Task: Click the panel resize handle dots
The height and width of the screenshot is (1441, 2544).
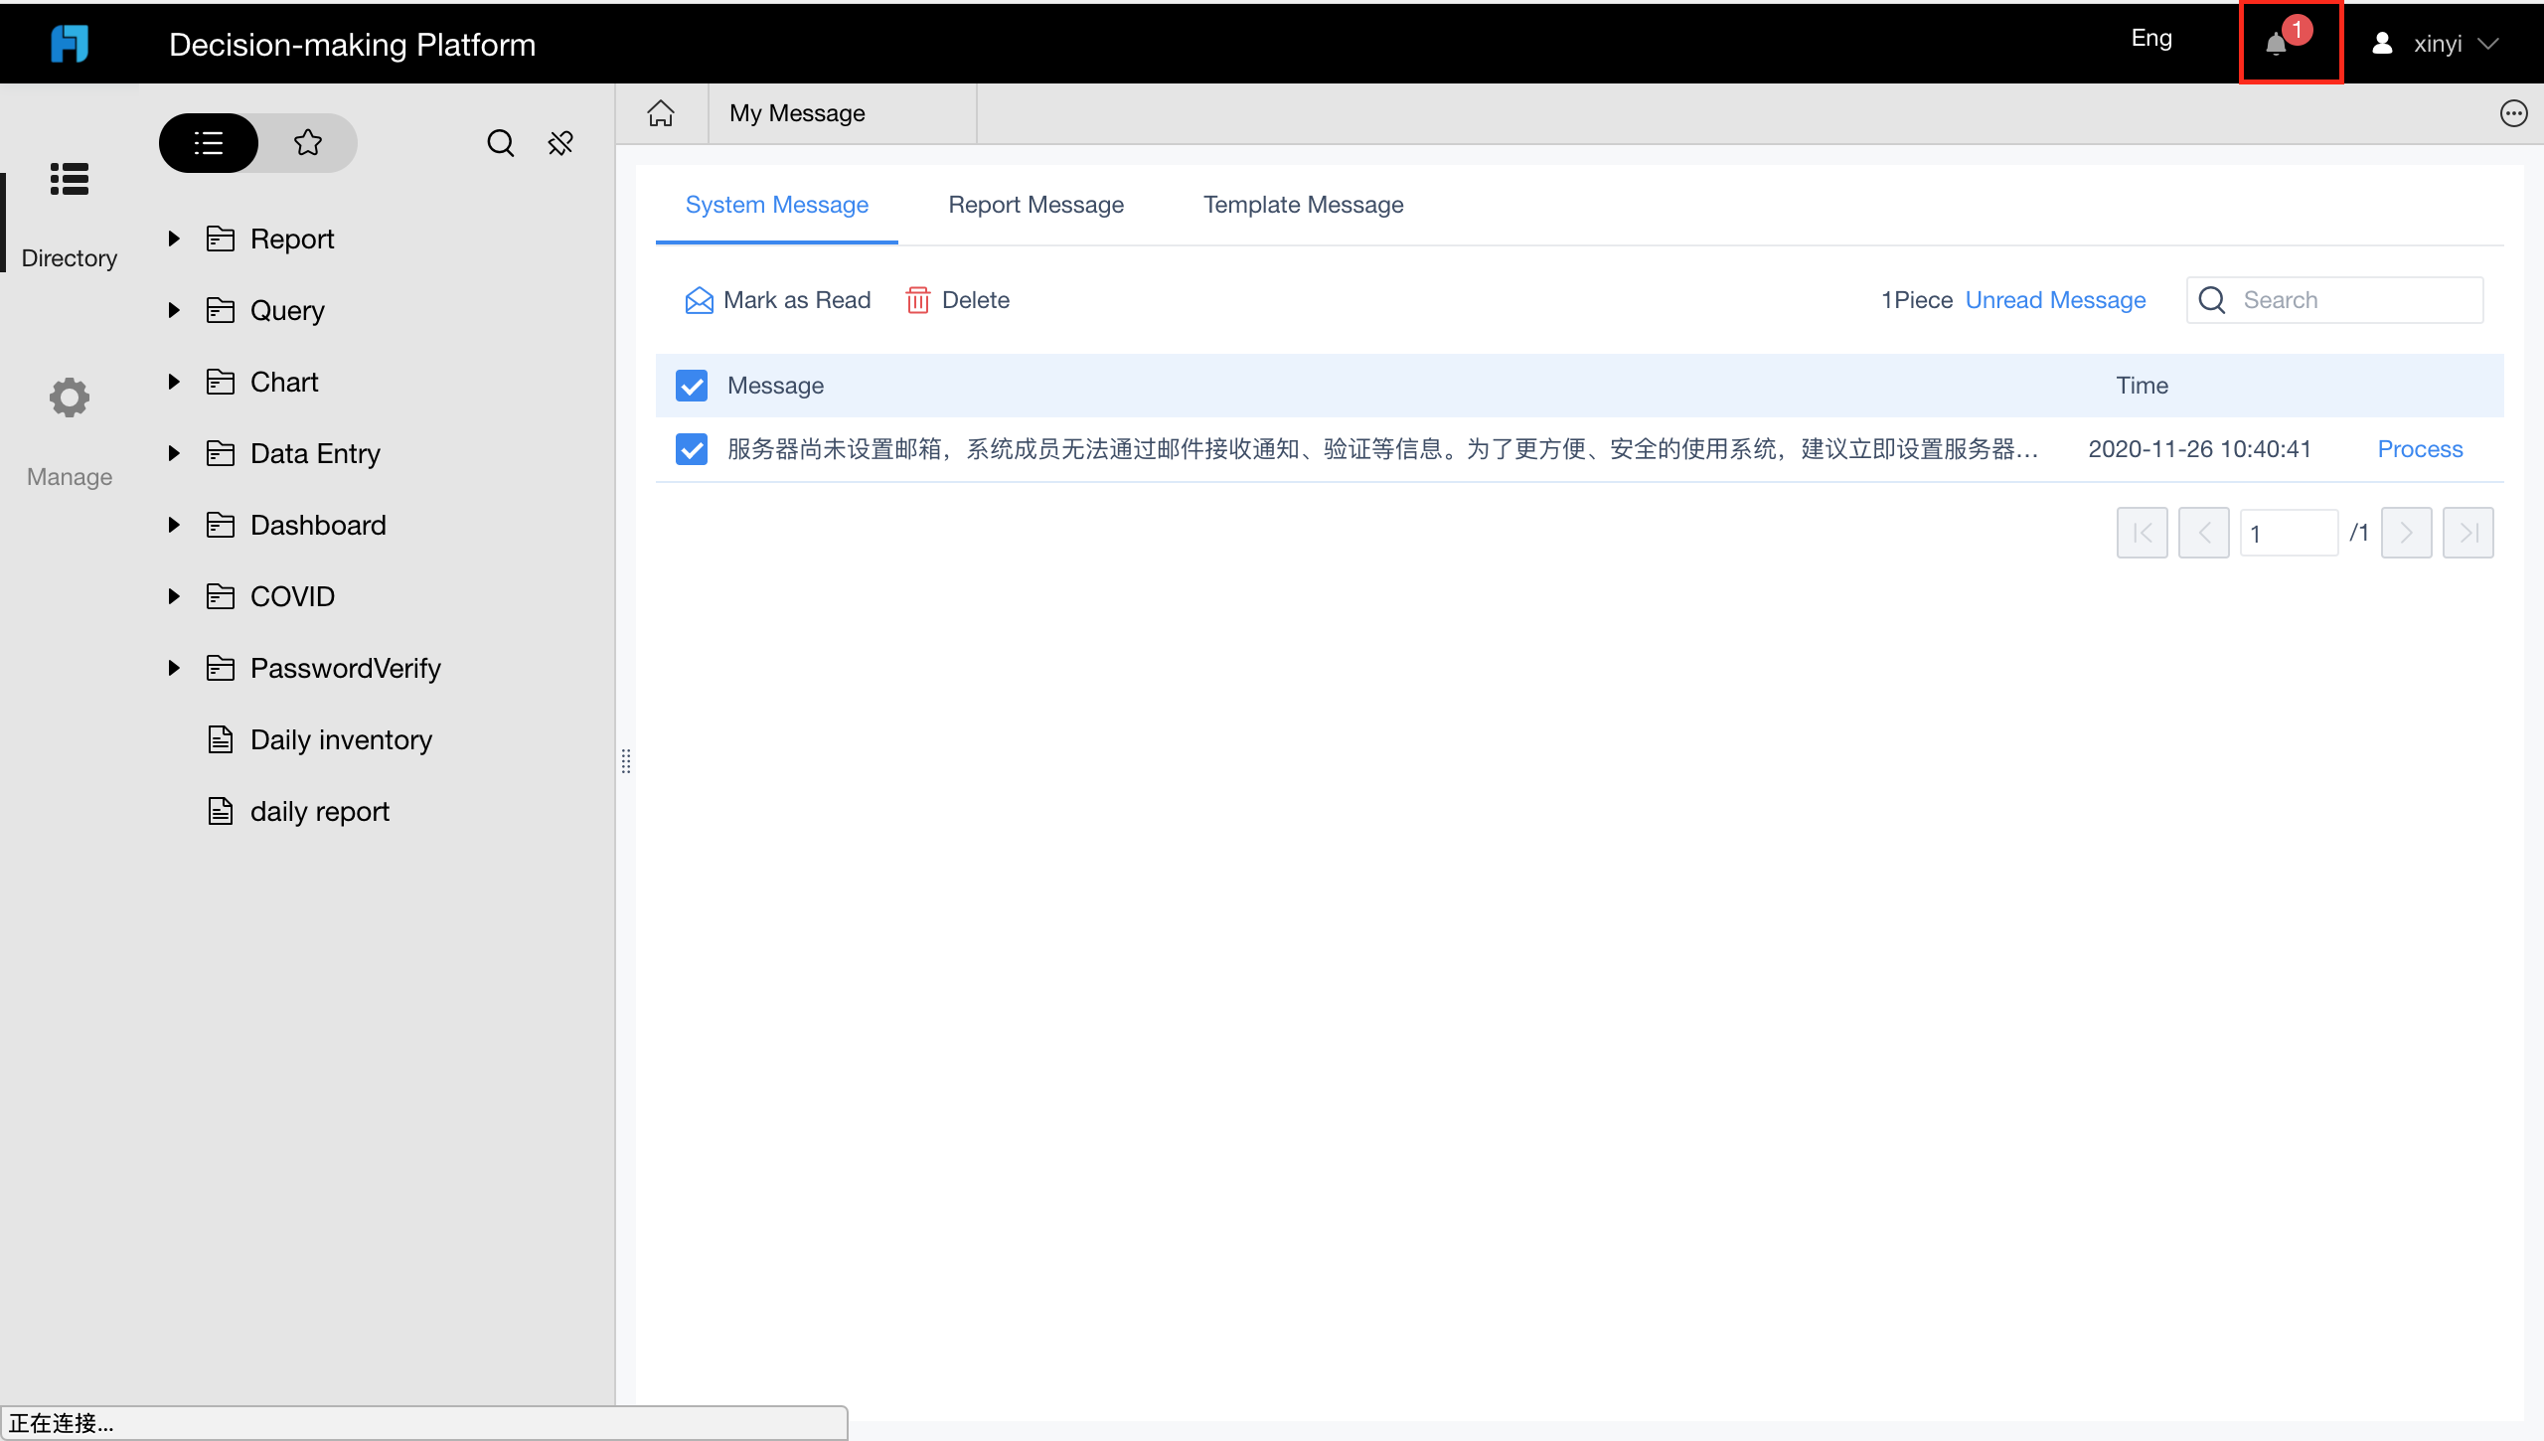Action: (x=626, y=761)
